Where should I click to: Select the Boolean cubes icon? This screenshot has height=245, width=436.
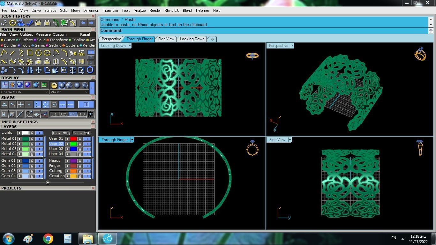point(4,70)
